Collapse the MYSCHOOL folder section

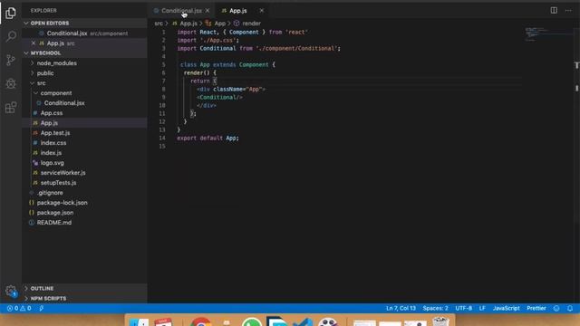coord(45,53)
